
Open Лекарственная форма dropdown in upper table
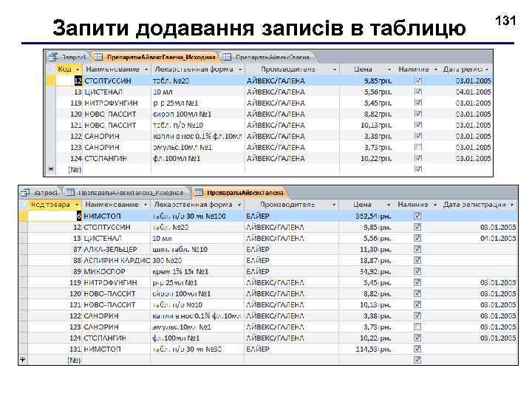[240, 69]
